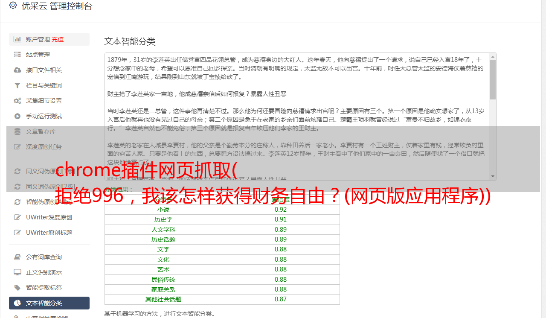Click the 民俗传统 category cell

click(163, 280)
